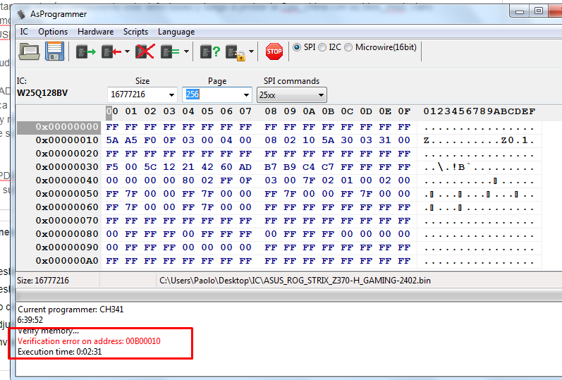Expand the program IC options arrow
562x380 pixels.
(x=127, y=51)
